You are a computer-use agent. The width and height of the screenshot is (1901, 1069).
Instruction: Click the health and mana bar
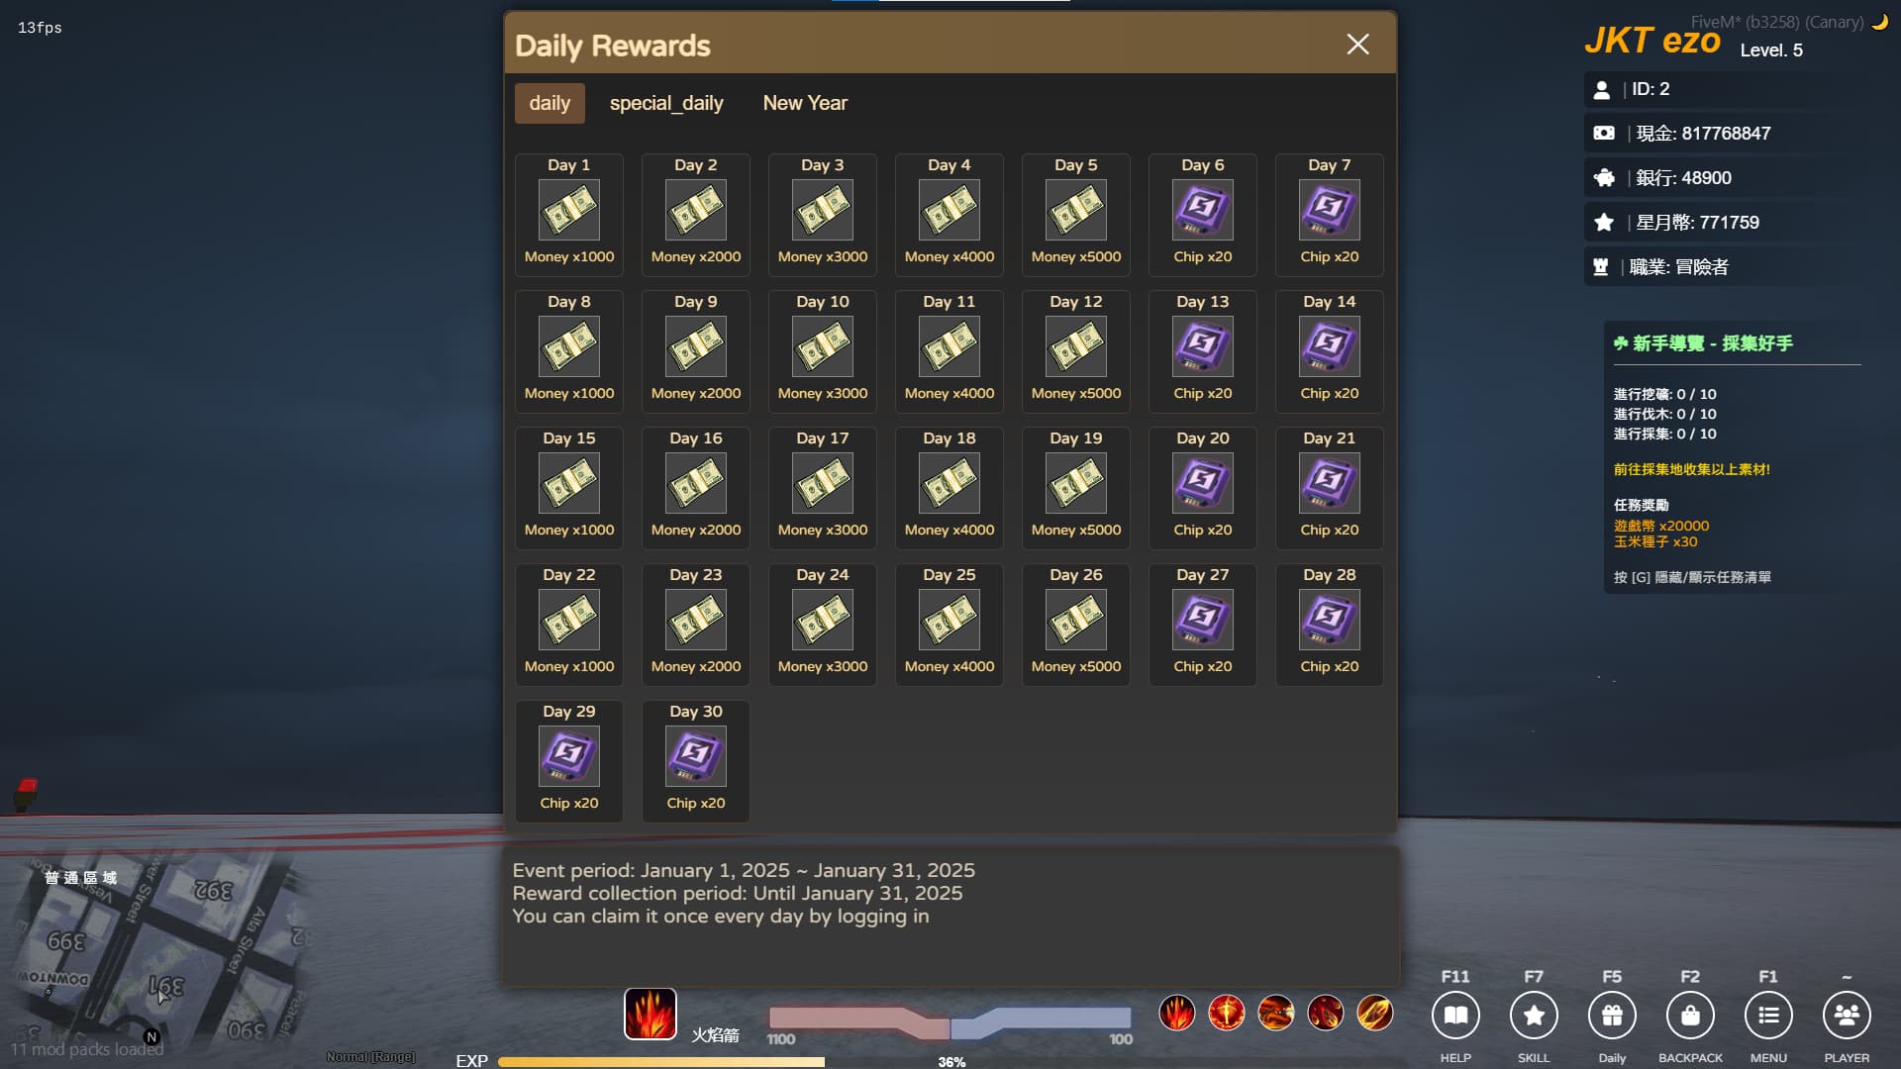(x=950, y=1022)
